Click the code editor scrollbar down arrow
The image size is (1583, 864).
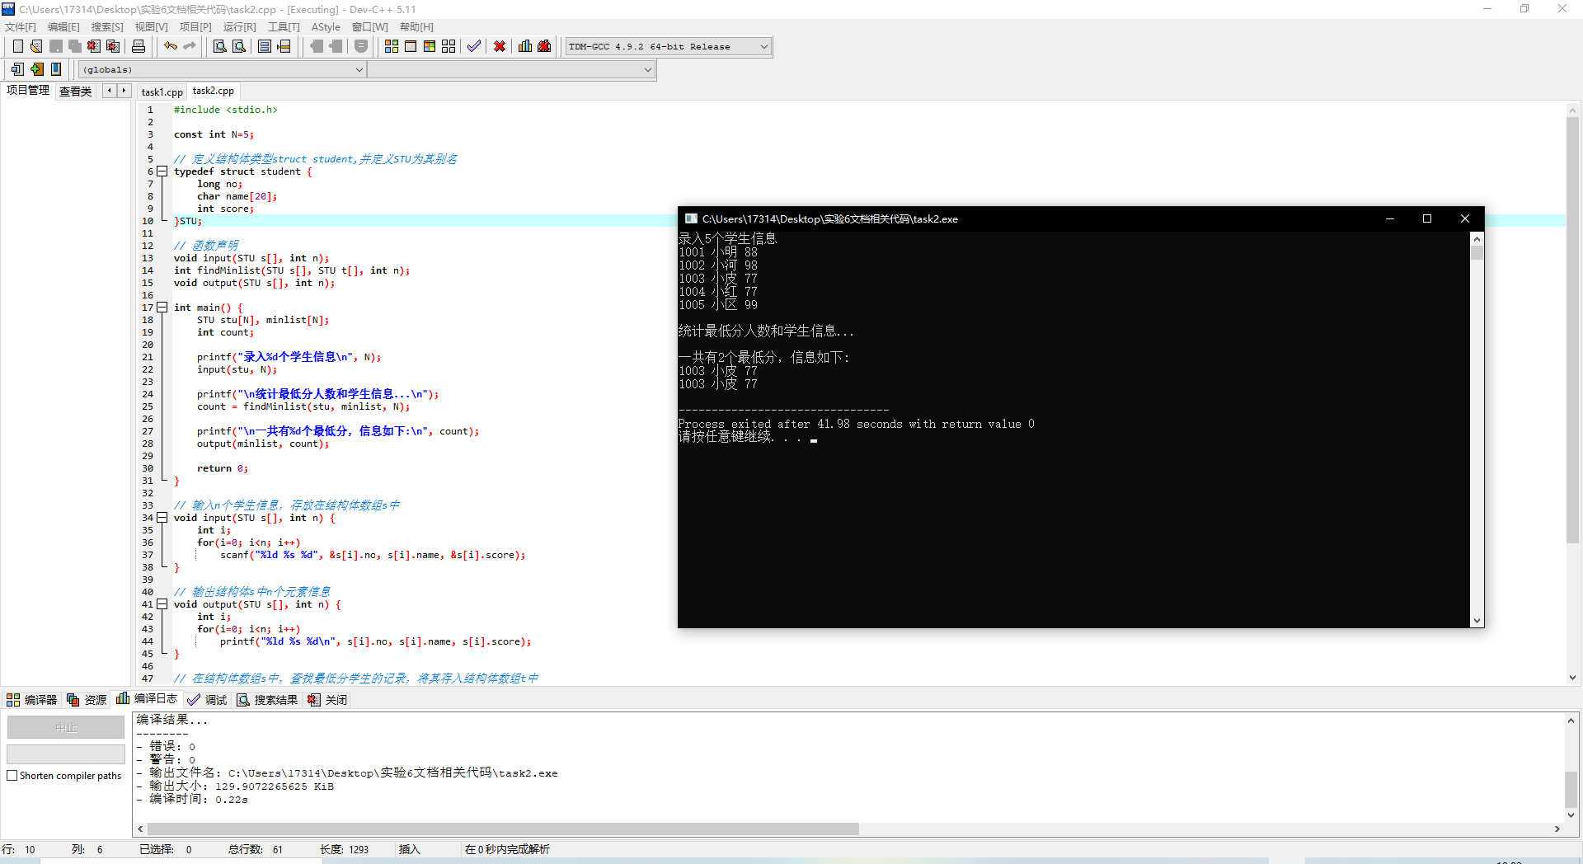click(x=1572, y=678)
